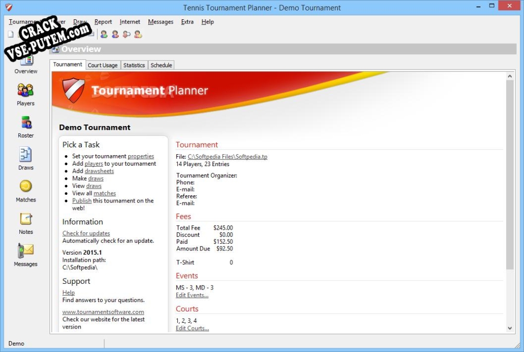Click the Referee: label
524x352 pixels.
click(x=187, y=196)
